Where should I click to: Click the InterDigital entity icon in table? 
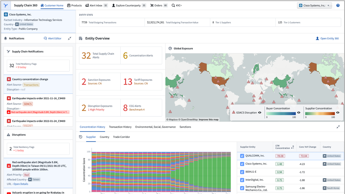pyautogui.click(x=242, y=180)
